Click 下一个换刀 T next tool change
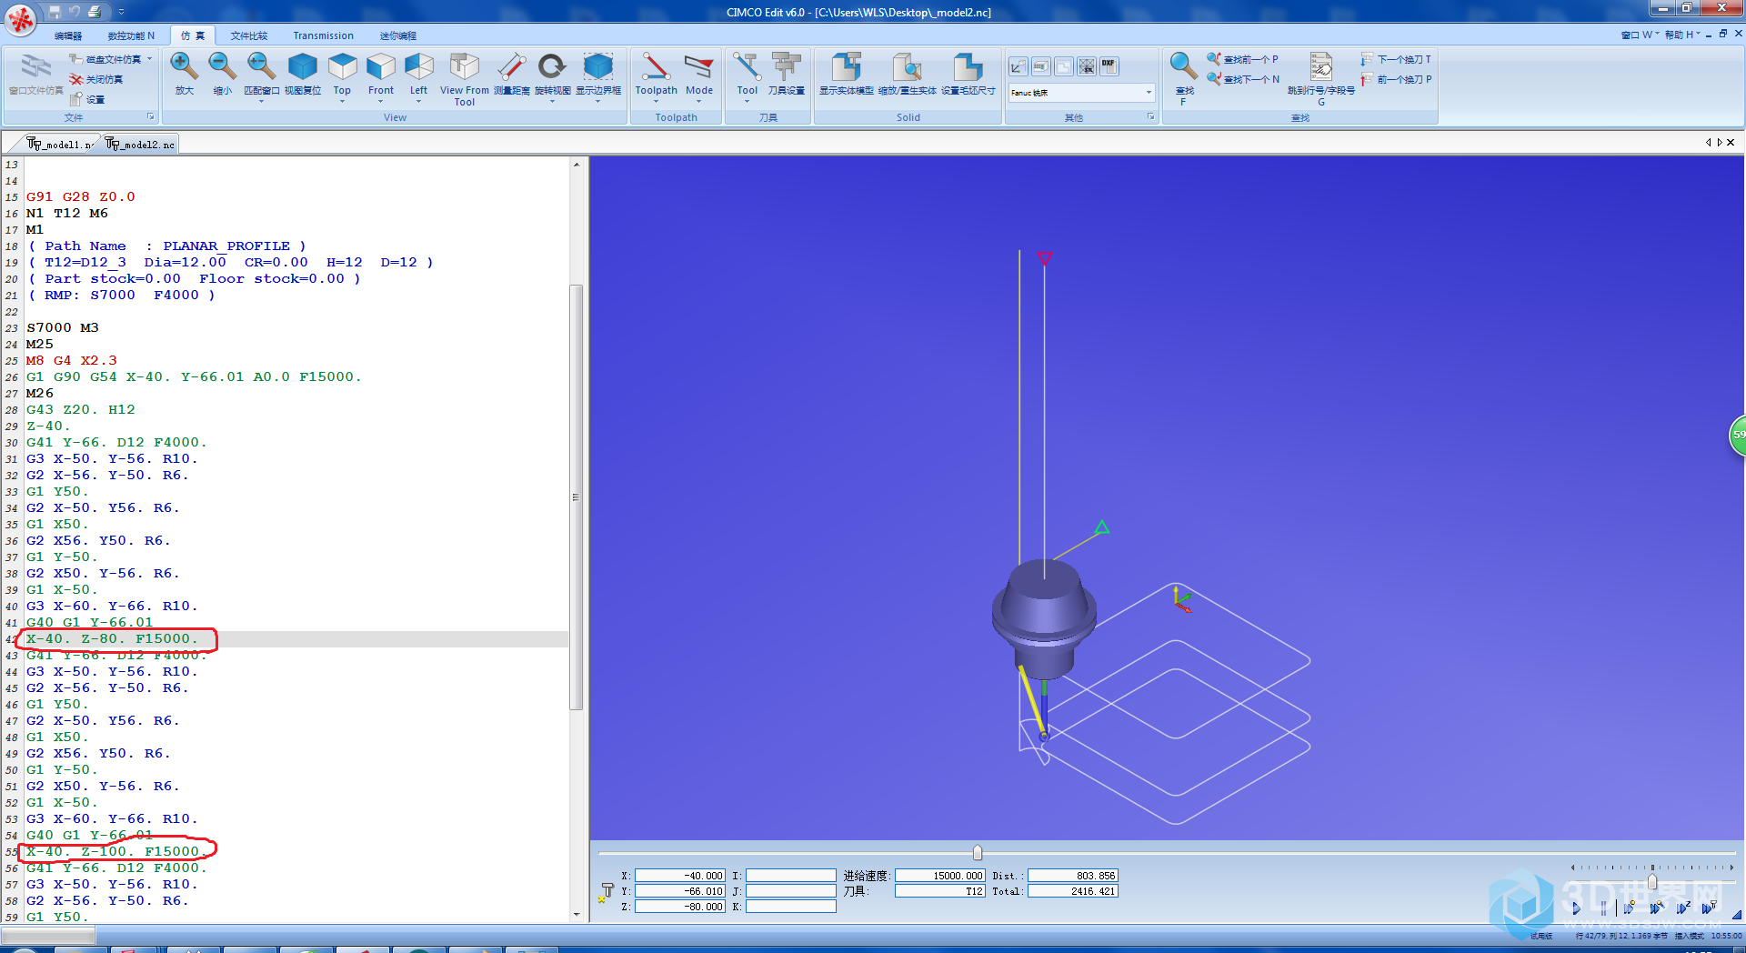Viewport: 1746px width, 953px height. (1396, 59)
